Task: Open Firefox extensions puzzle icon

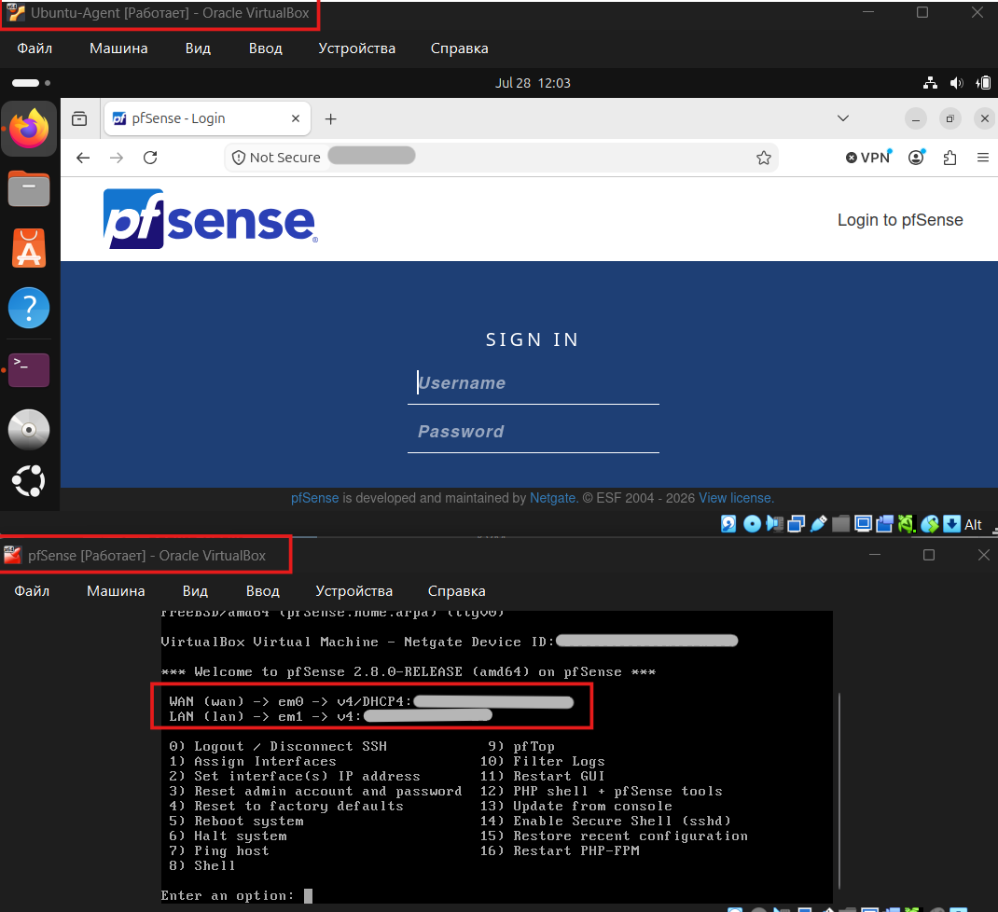Action: pos(949,158)
